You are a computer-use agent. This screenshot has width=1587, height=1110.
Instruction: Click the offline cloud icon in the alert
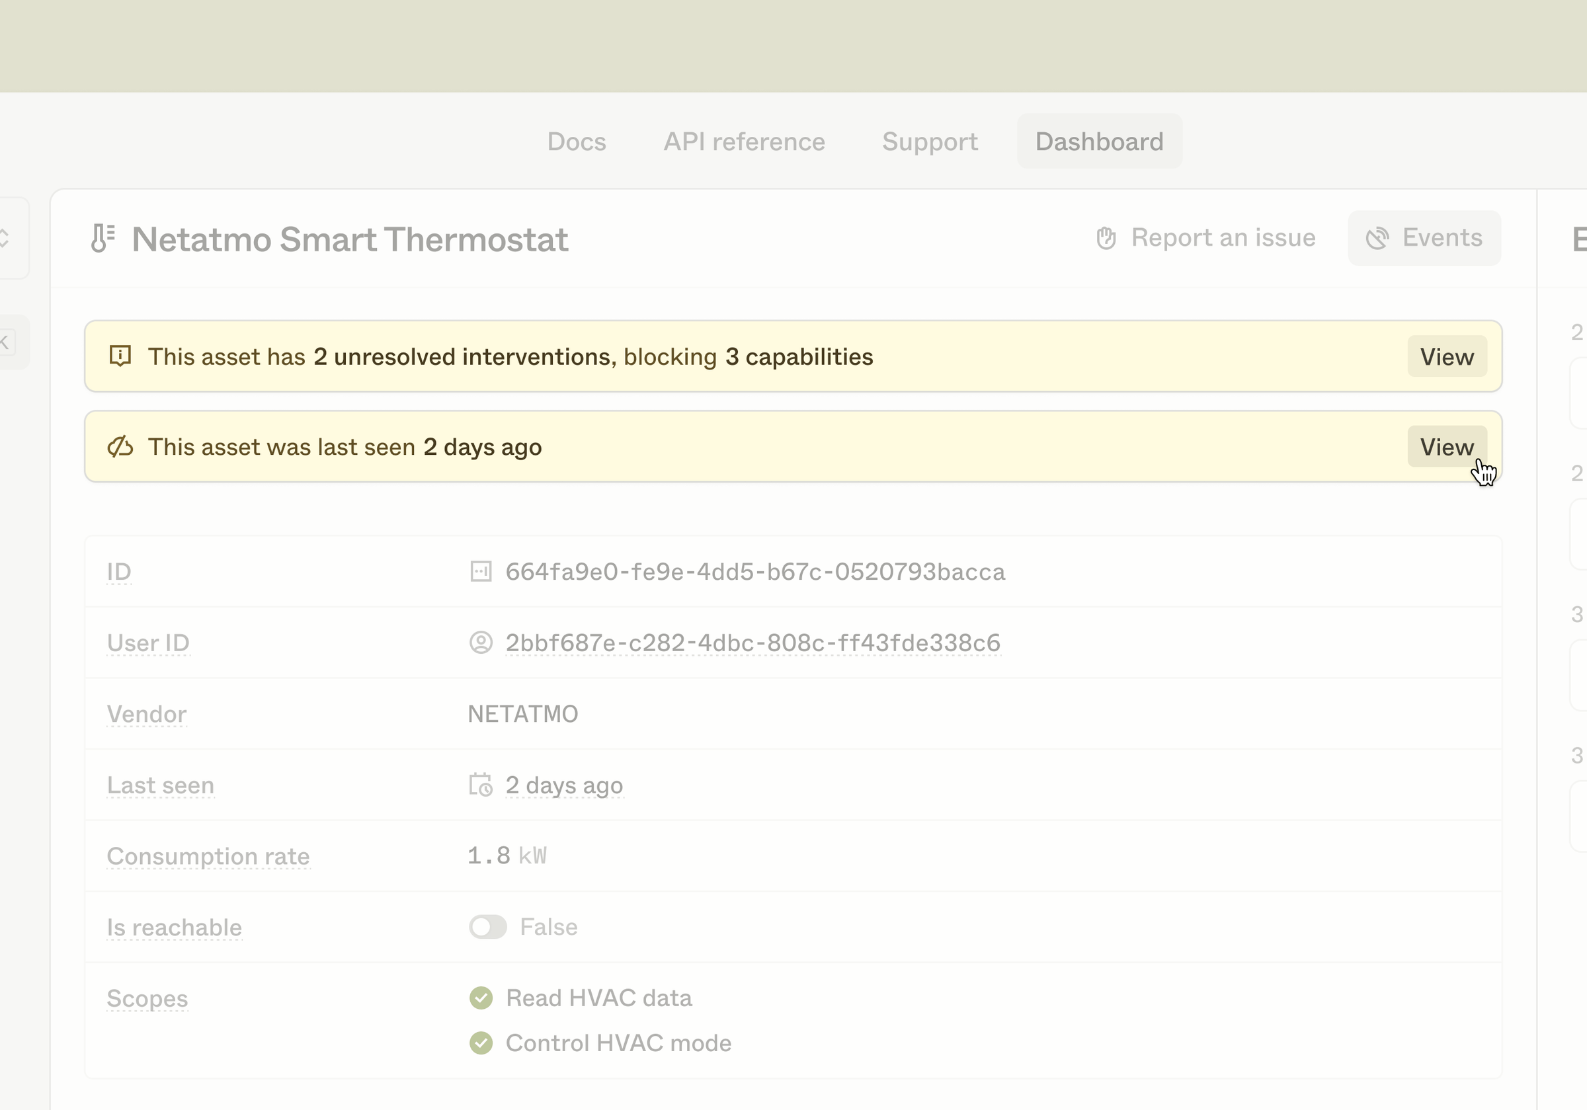(120, 446)
